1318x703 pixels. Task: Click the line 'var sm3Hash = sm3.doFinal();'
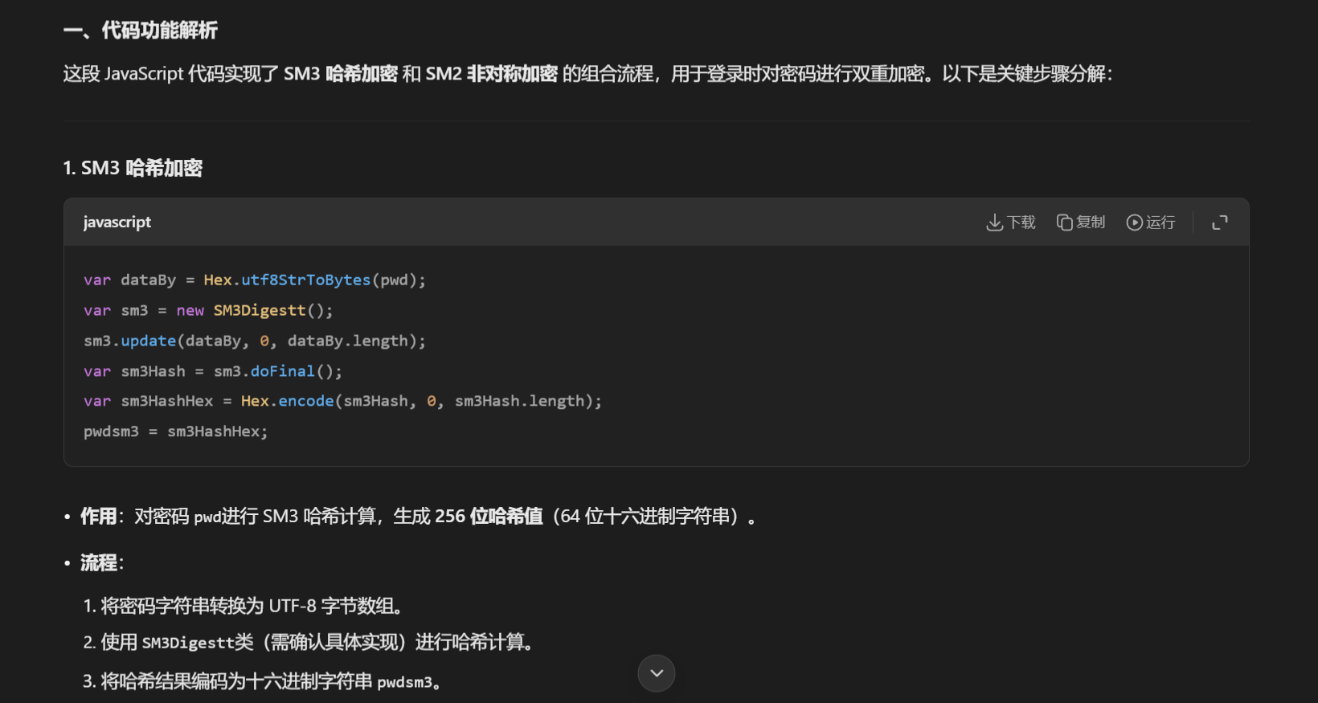(x=212, y=372)
